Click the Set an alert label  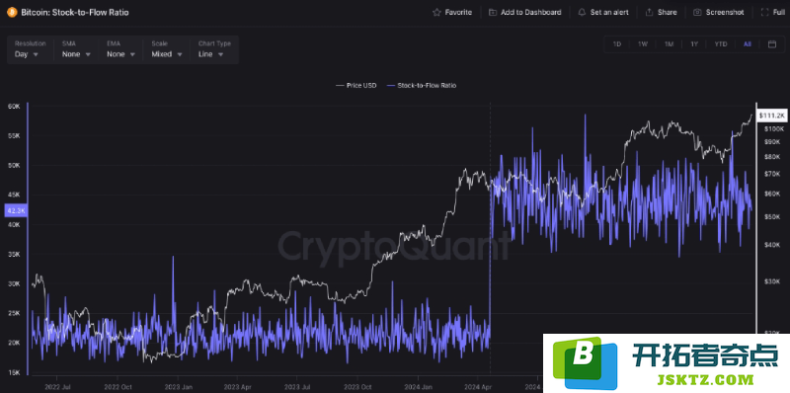(609, 12)
